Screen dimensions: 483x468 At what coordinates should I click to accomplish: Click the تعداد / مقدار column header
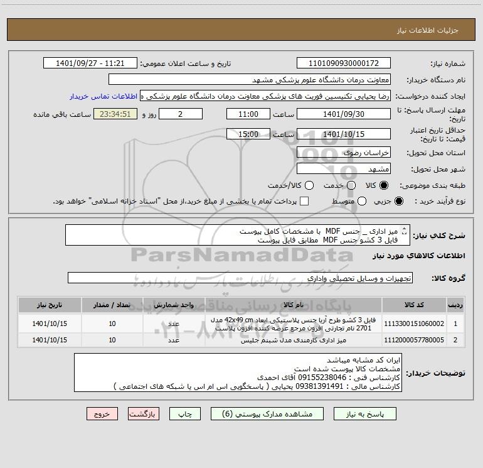(x=112, y=305)
